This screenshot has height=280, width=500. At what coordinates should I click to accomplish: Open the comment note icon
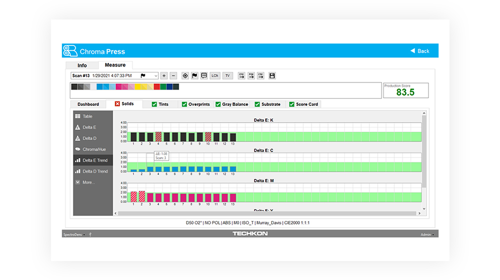[204, 76]
